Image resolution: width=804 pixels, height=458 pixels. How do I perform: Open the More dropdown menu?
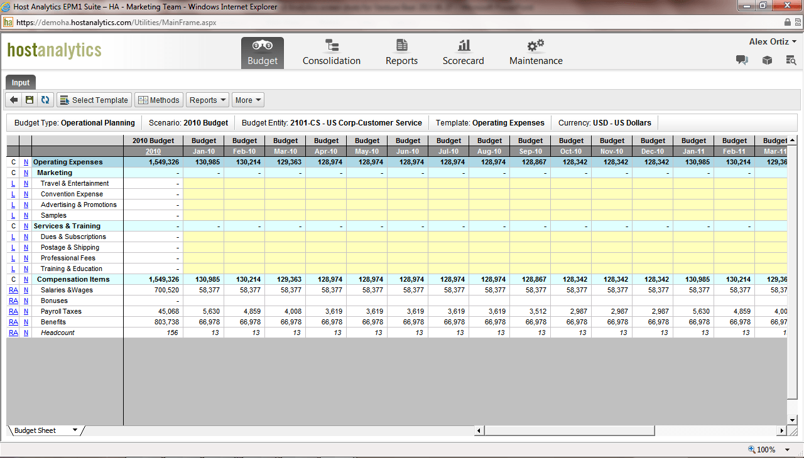click(x=247, y=99)
